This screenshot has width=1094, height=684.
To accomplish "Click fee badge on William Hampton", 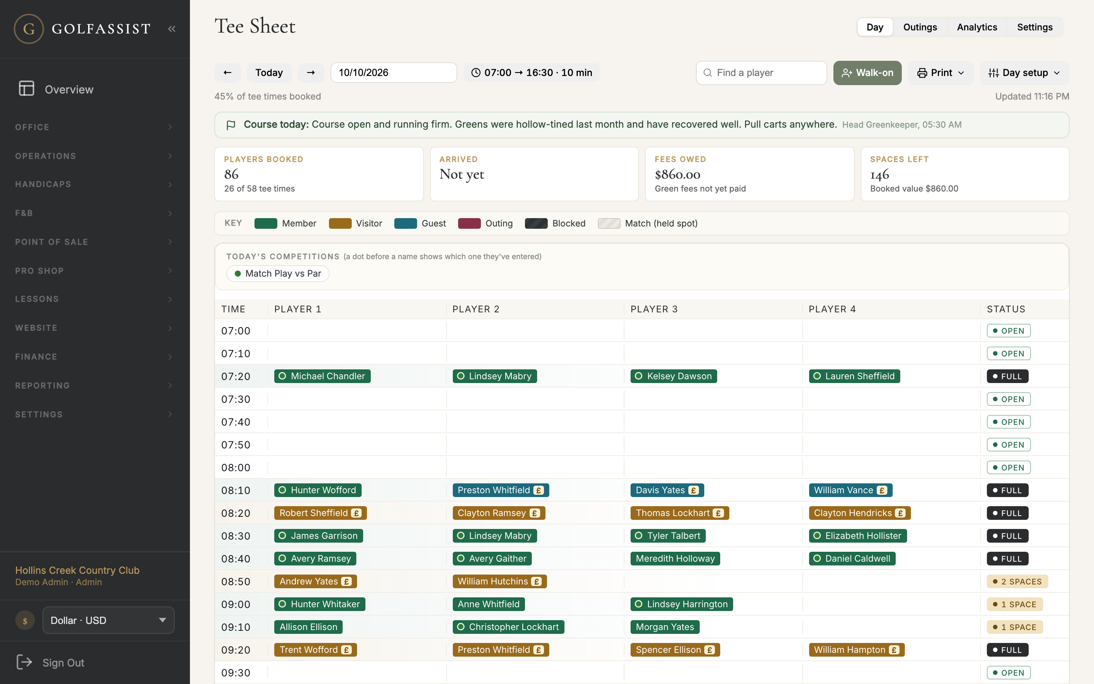I will (894, 650).
